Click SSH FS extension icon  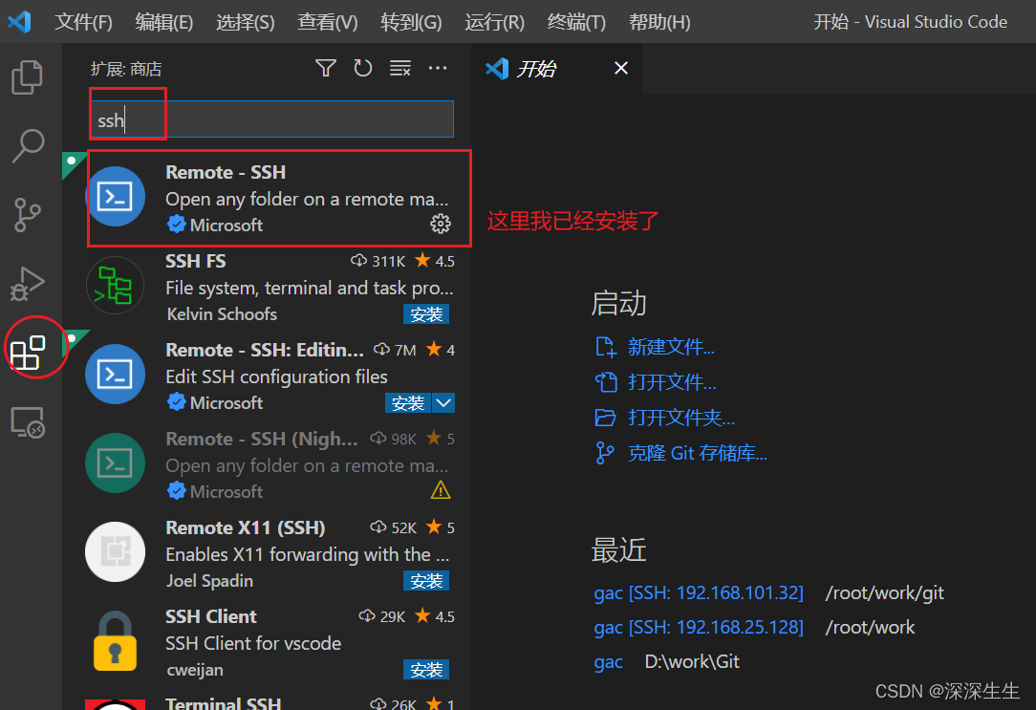[115, 286]
